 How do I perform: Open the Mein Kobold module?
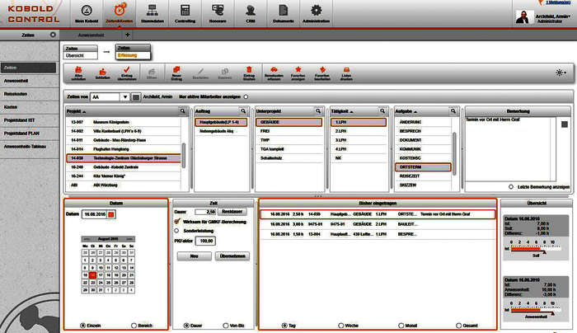point(87,14)
